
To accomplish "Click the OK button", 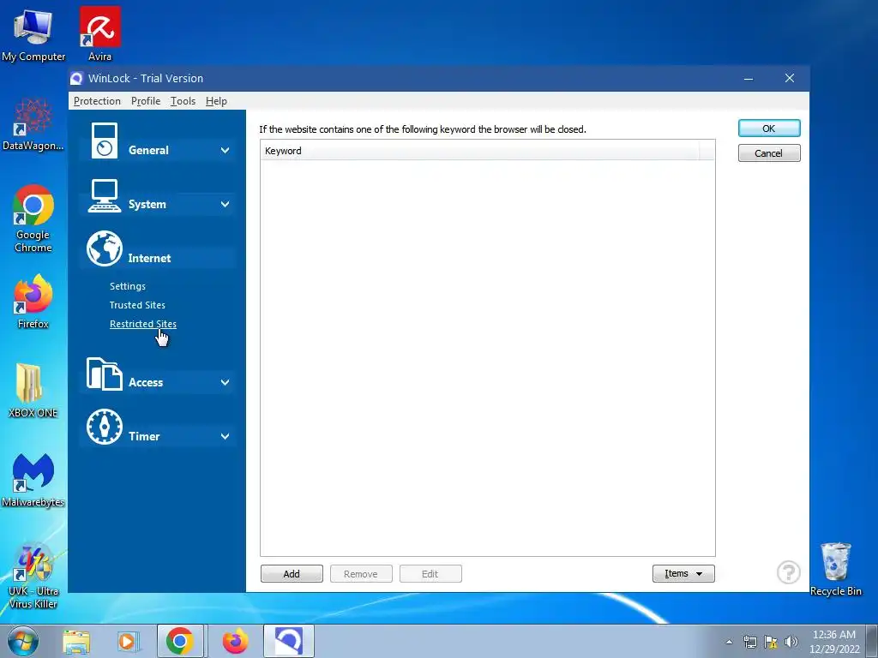I will click(769, 129).
